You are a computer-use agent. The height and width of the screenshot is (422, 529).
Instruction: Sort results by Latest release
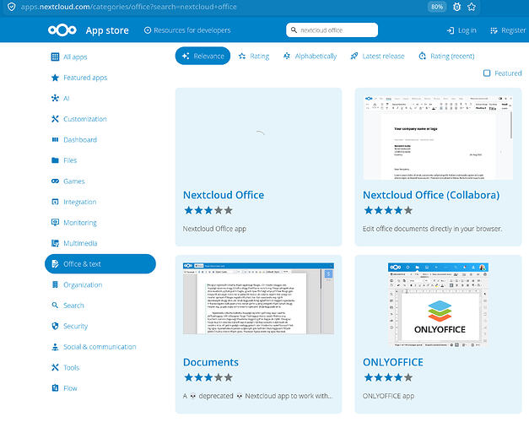tap(377, 56)
